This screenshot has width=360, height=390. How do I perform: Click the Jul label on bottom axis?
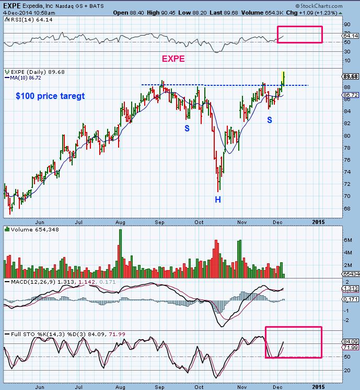click(x=79, y=387)
